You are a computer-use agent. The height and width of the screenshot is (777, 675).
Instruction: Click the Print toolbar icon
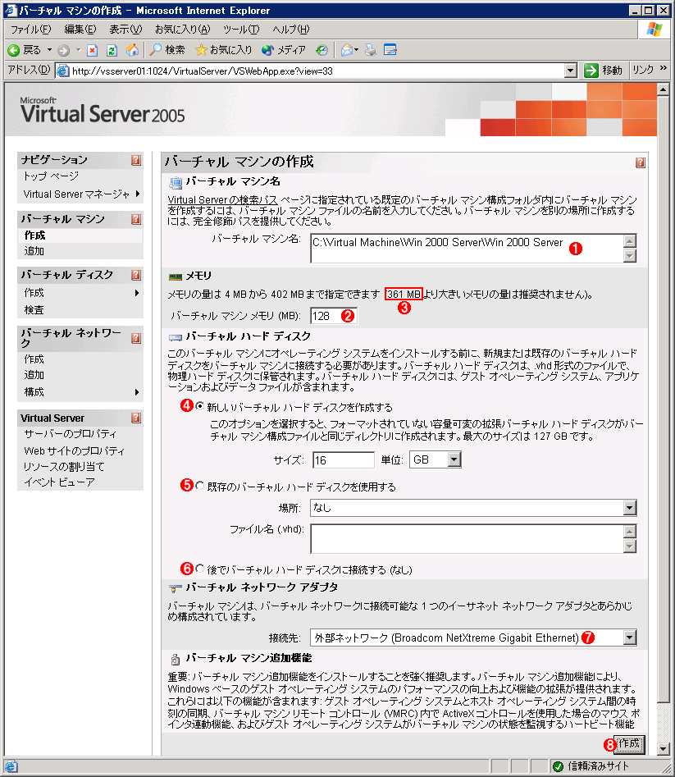coord(371,50)
